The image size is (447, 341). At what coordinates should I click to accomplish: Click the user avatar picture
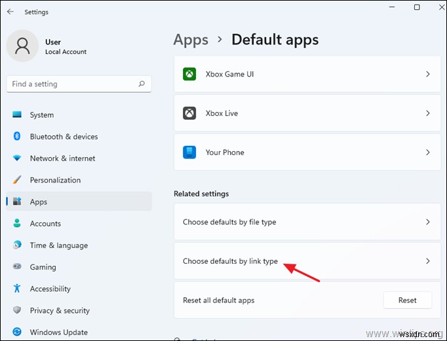[22, 46]
